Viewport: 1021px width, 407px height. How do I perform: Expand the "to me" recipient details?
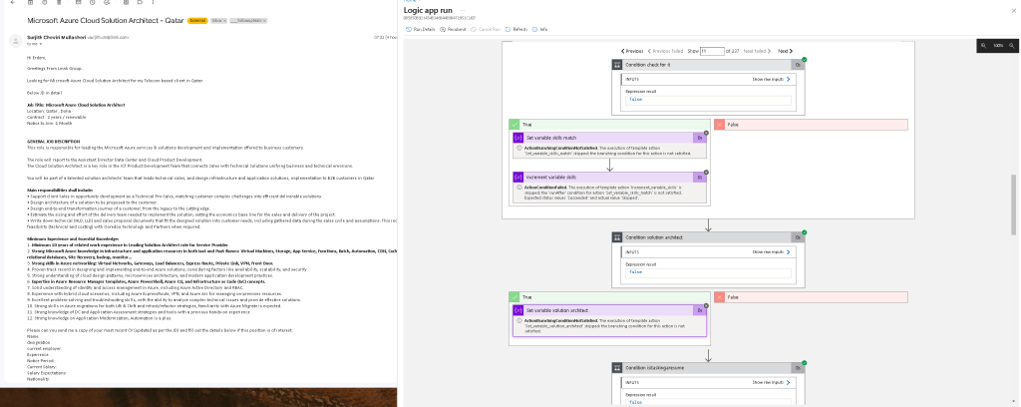(41, 44)
